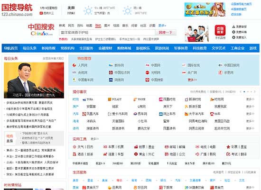Screen dimensions: 261x190
Task: Switch city via 切换 under 沈阳
Action: 71,13
